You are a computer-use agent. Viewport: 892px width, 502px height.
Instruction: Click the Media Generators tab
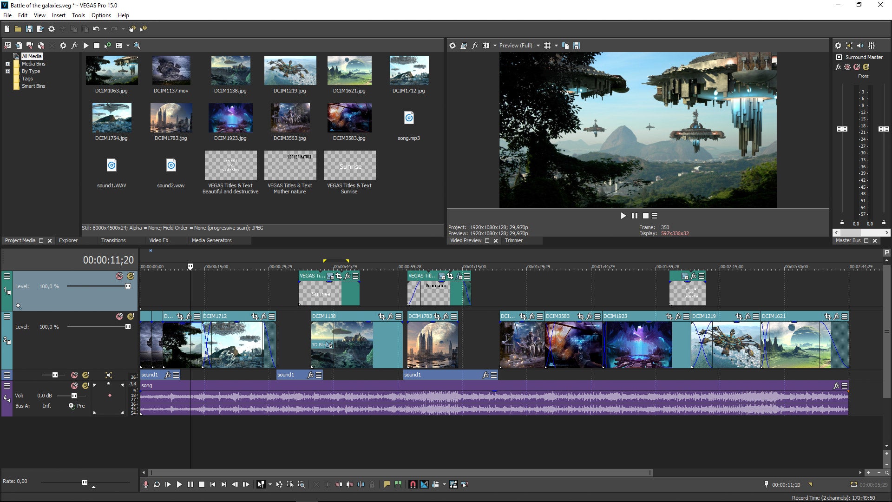[x=211, y=240]
